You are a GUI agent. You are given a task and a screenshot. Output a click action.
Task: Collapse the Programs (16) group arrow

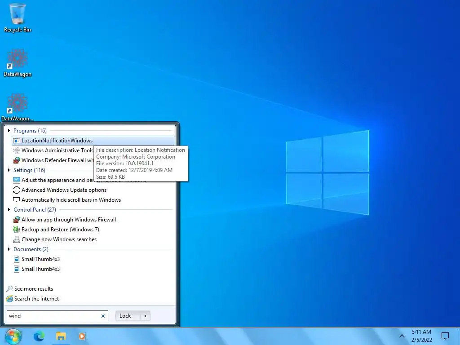(x=9, y=131)
